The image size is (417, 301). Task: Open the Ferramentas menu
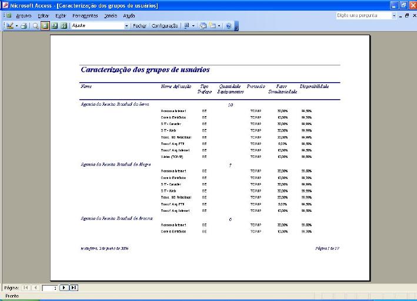(x=85, y=16)
